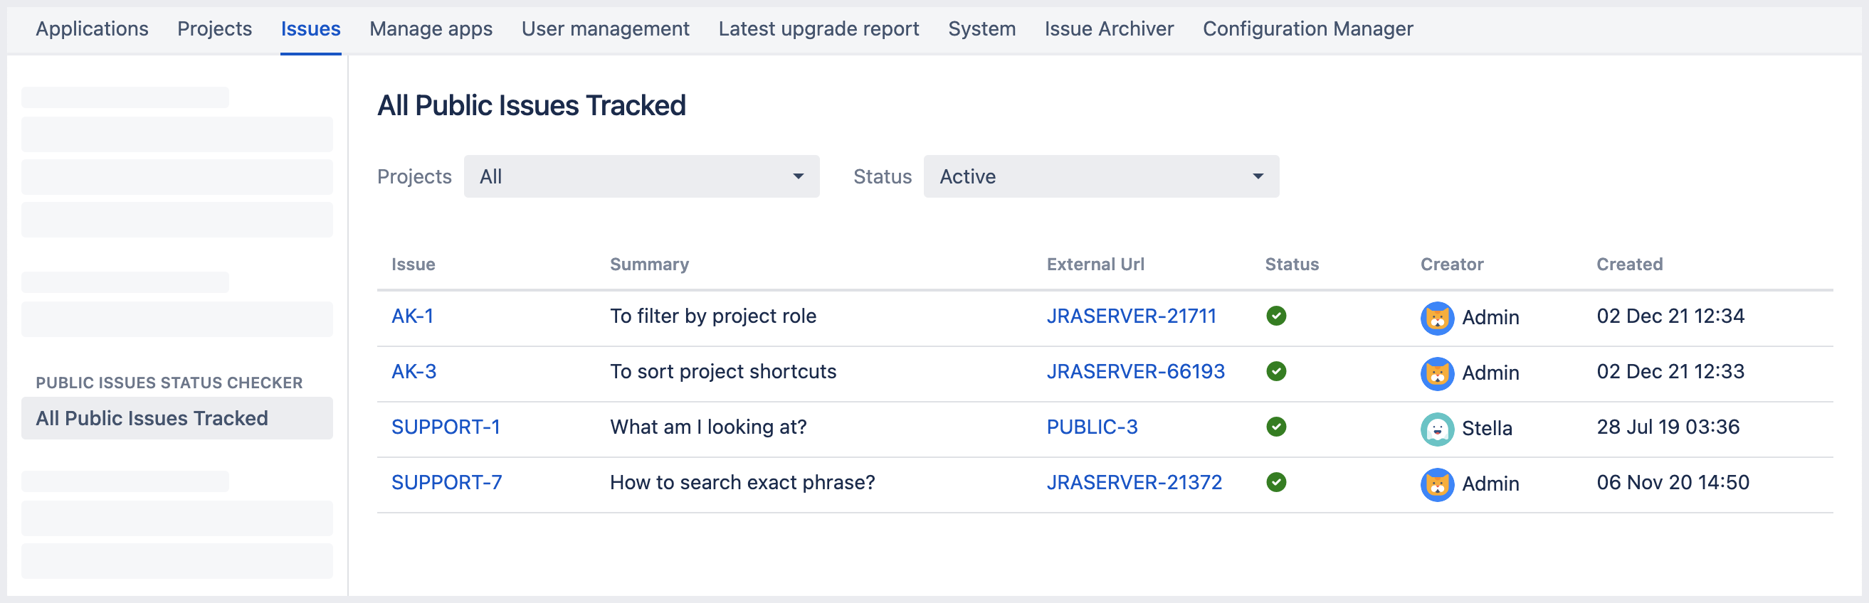
Task: Open issue AK-1 link
Action: 412,316
